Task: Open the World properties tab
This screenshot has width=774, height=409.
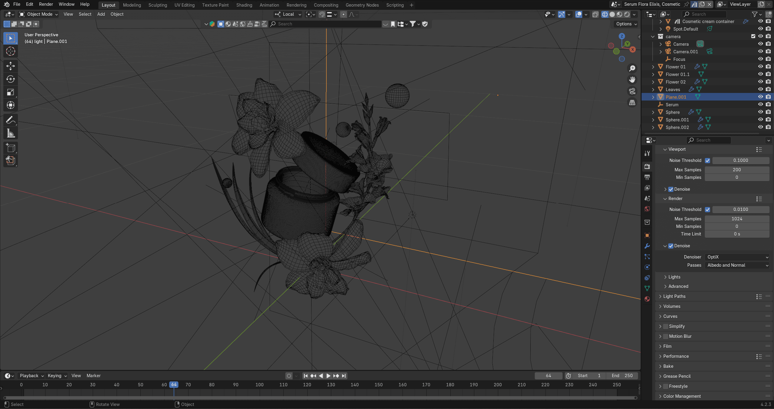Action: [x=647, y=209]
